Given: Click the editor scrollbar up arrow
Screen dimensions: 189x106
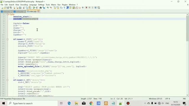Looking at the screenshot, I should click(187, 15).
